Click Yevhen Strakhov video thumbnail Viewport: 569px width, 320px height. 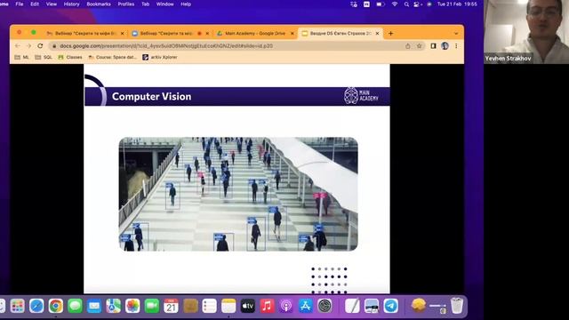[x=526, y=32]
